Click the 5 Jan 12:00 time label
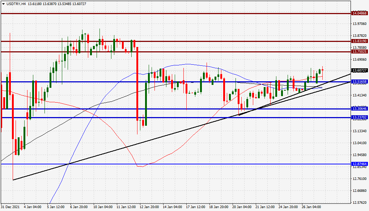Screen dimensions: 369x211 coord(56,207)
